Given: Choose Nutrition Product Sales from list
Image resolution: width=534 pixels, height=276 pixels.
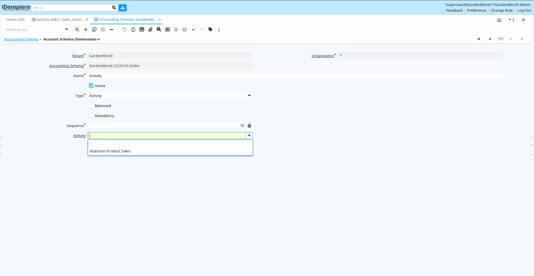Looking at the screenshot, I should 110,151.
